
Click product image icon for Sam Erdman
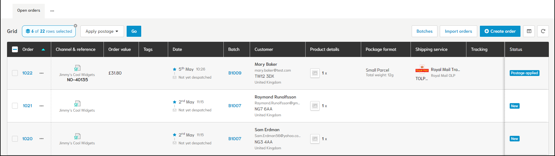(x=315, y=139)
